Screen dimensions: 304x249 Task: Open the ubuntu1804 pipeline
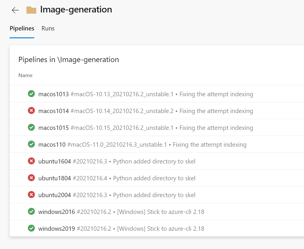tap(55, 178)
